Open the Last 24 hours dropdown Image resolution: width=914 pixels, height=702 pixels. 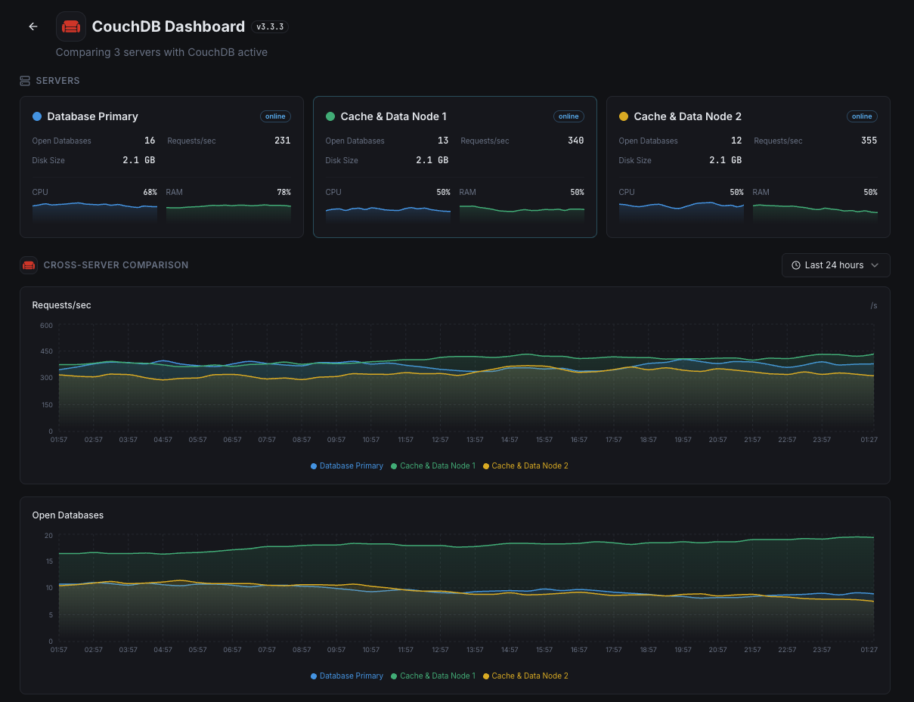pyautogui.click(x=835, y=265)
